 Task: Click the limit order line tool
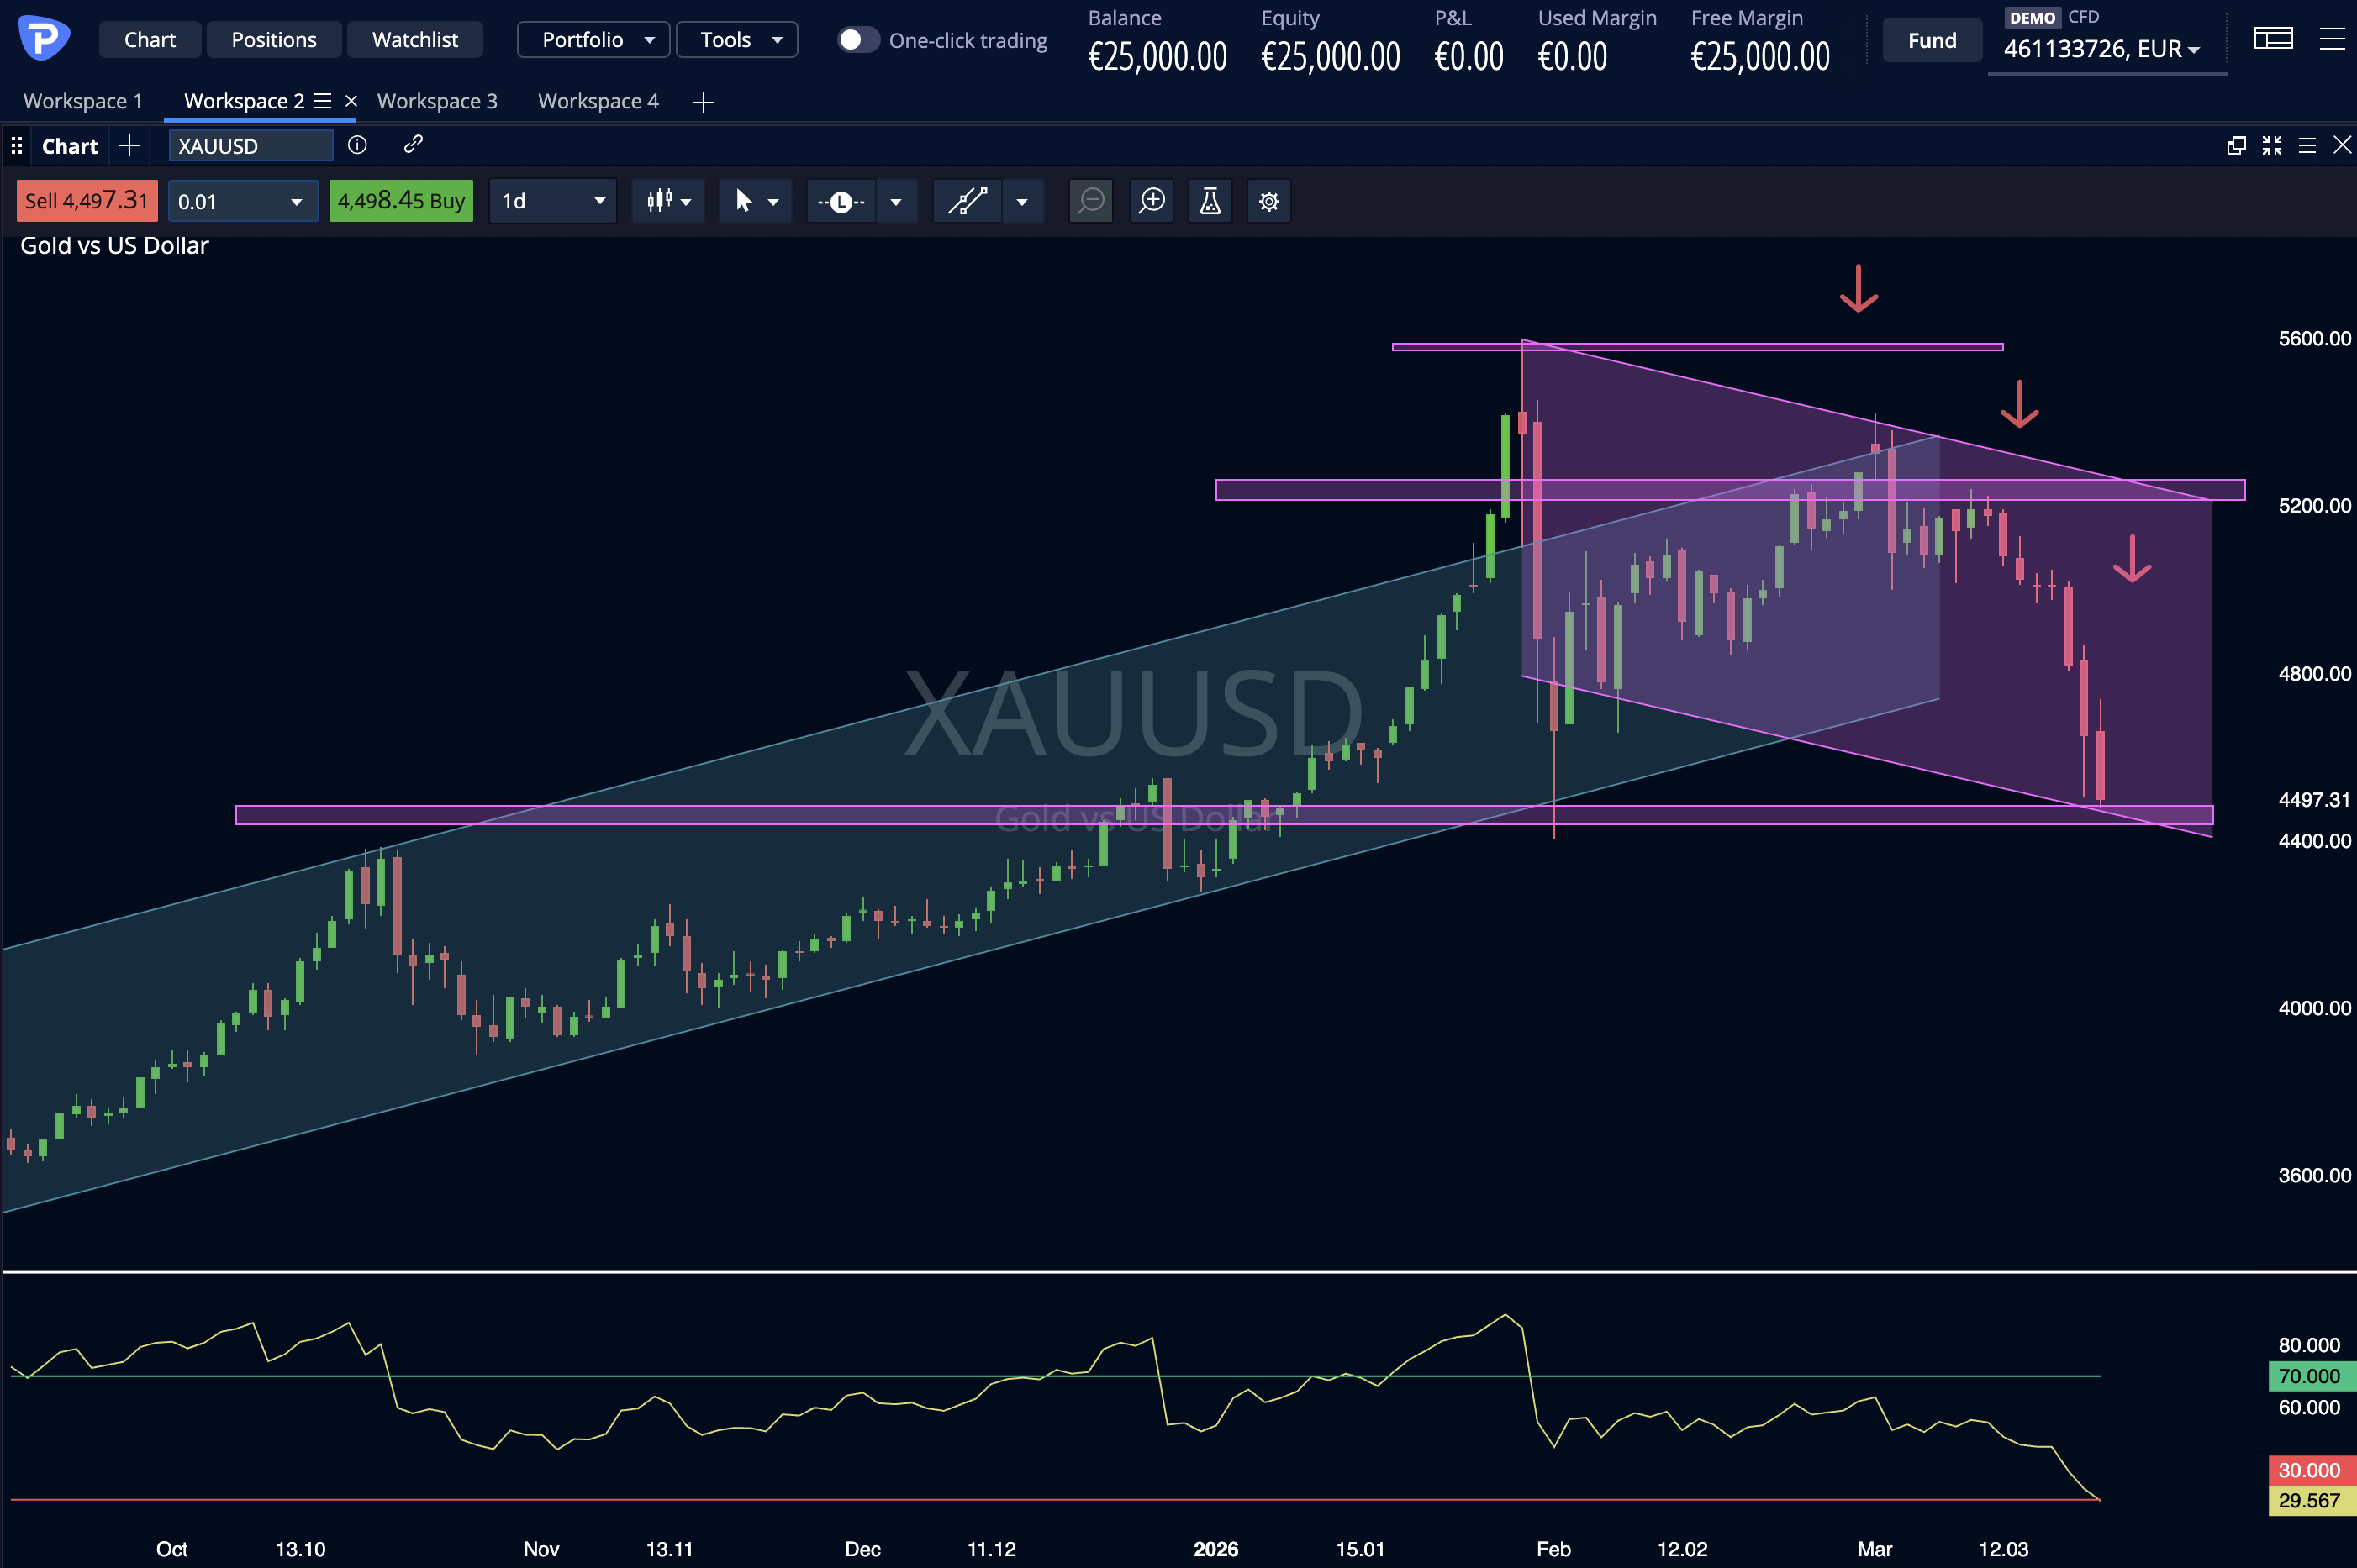pos(841,201)
